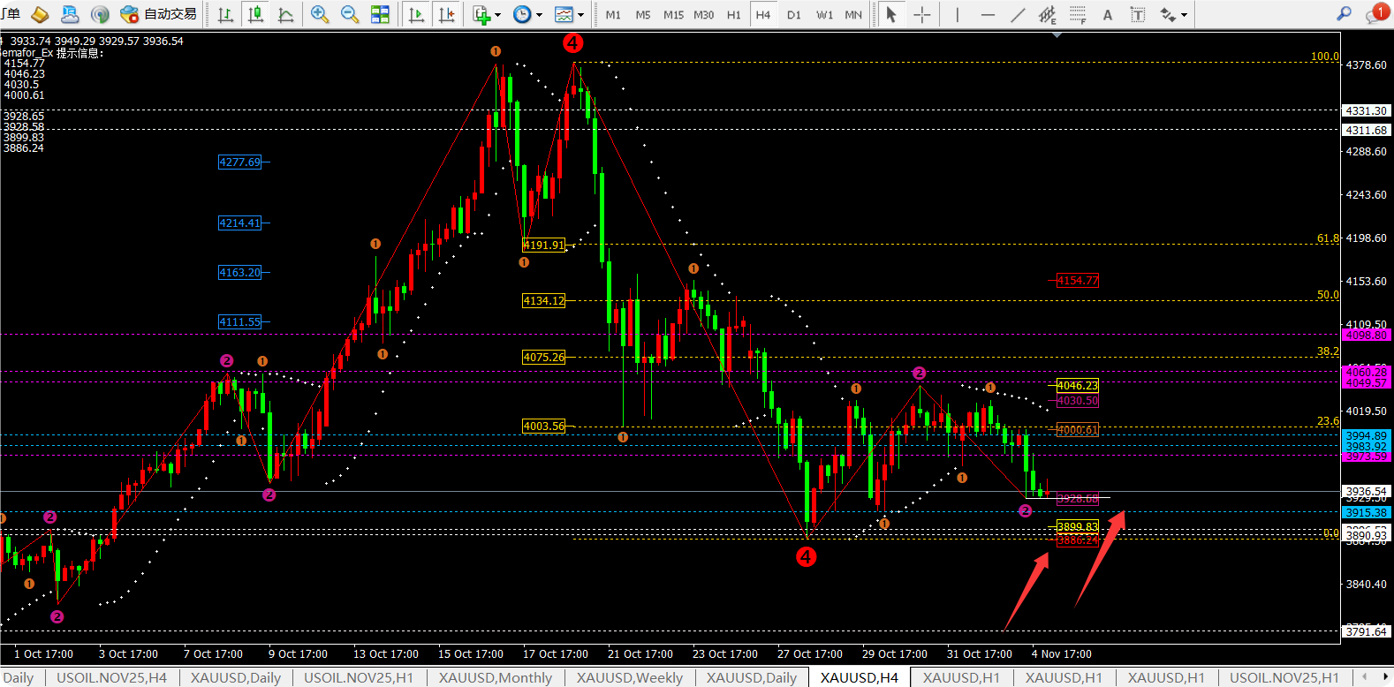Tile chart windows with the grid icon
The image size is (1394, 687).
(x=380, y=14)
